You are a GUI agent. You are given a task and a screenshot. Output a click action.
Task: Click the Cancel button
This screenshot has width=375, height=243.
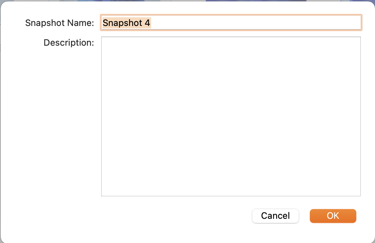[x=275, y=216]
